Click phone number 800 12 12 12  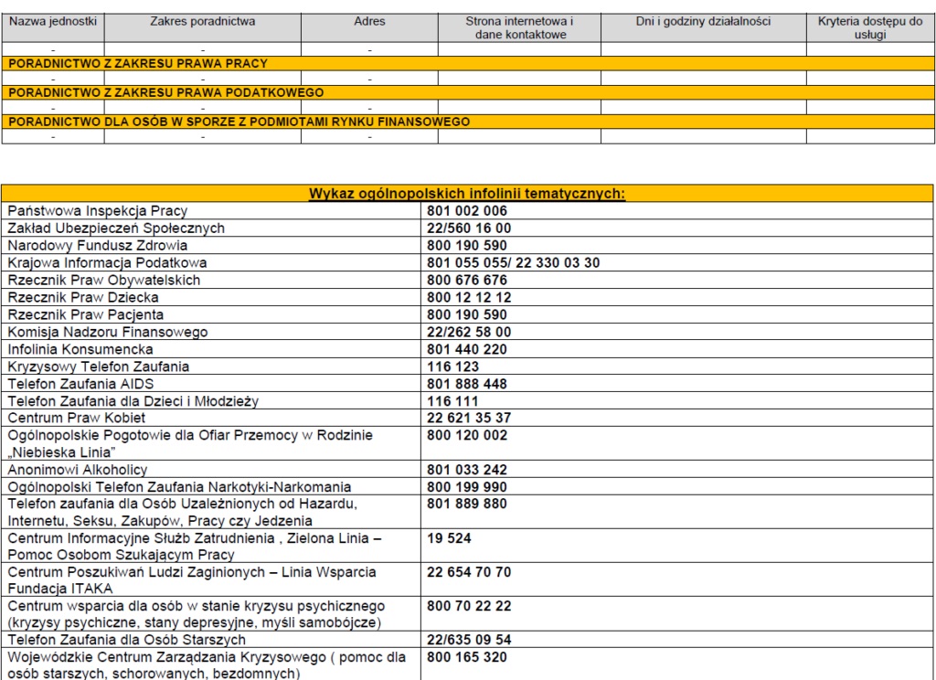469,297
